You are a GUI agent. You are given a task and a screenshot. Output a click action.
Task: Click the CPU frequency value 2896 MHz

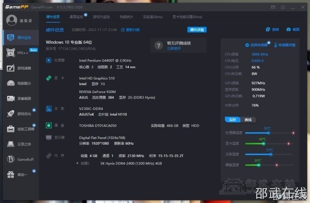point(260,54)
